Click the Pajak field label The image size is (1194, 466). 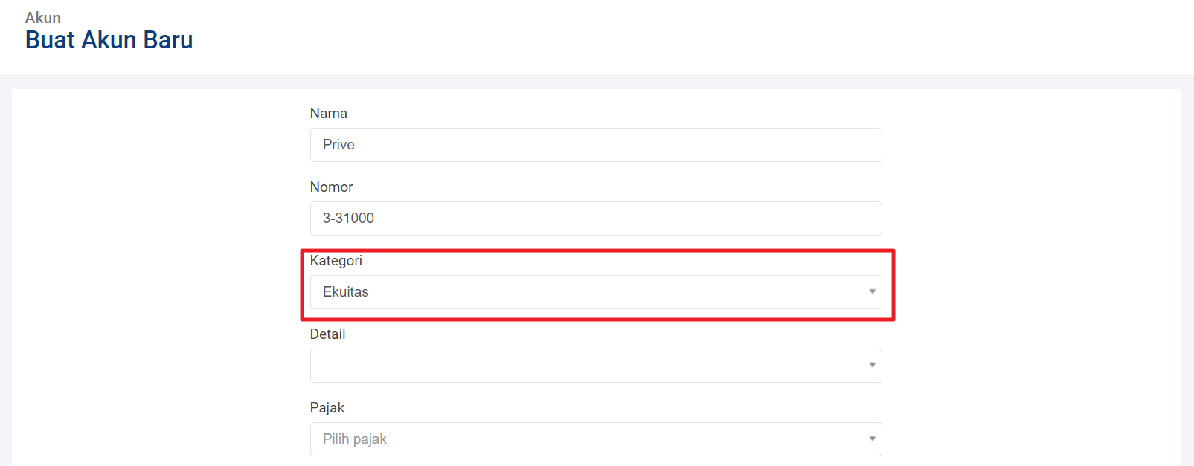pyautogui.click(x=327, y=408)
